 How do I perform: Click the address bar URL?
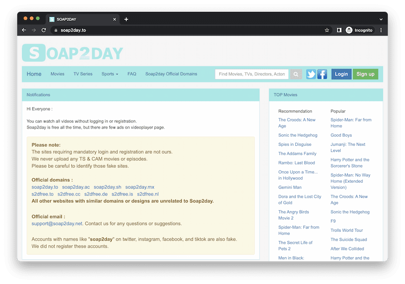pos(73,30)
